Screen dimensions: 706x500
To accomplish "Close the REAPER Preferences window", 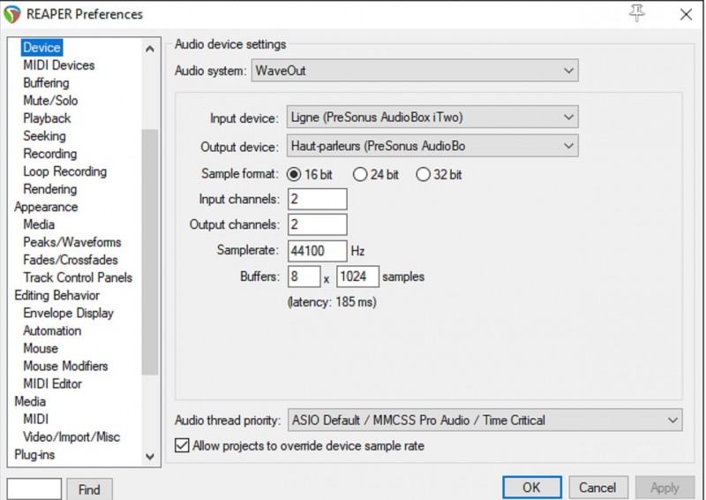I will 686,14.
